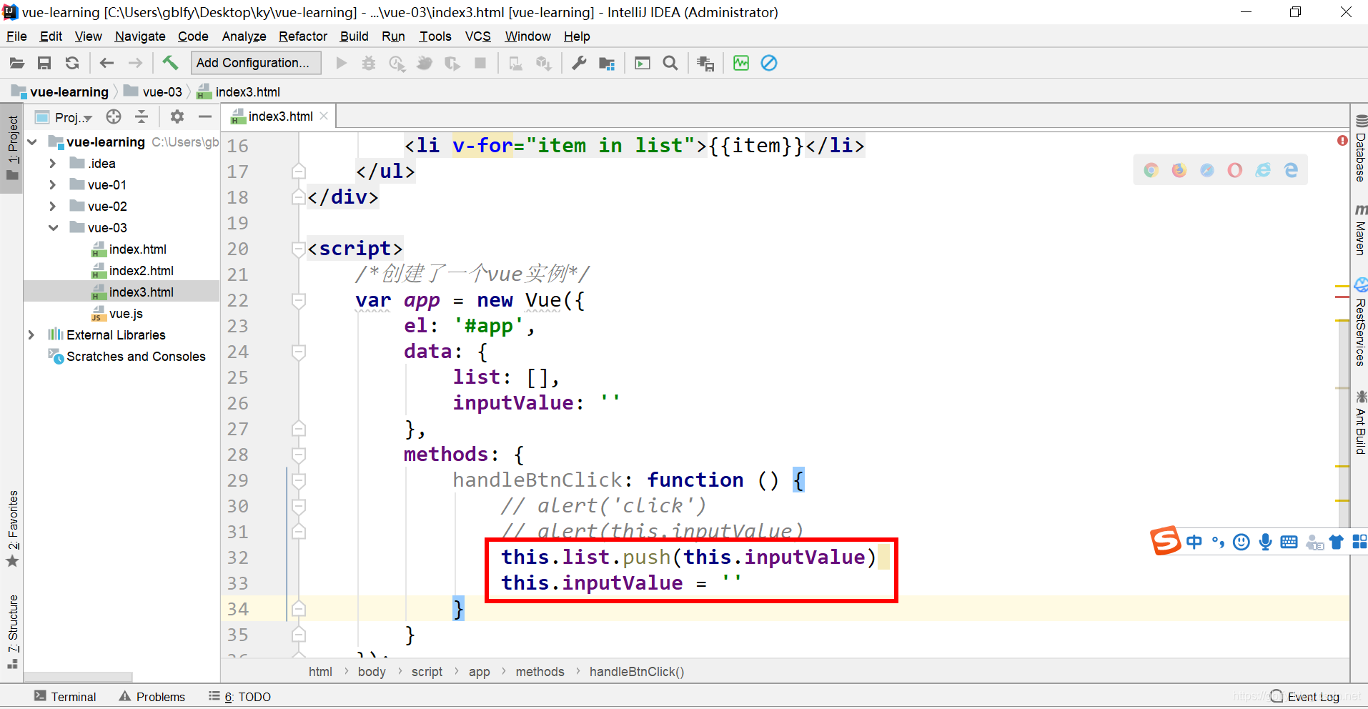Click Add Configuration... button
1368x709 pixels.
(x=255, y=63)
